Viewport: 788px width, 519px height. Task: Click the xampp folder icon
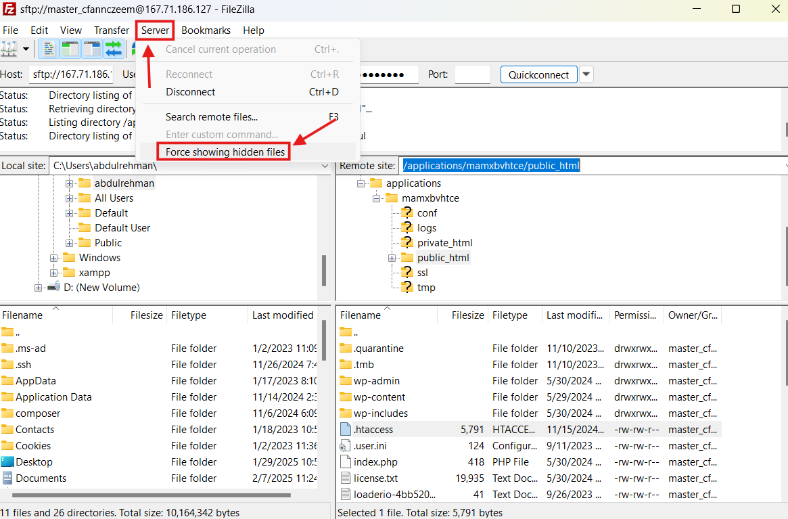(x=69, y=273)
